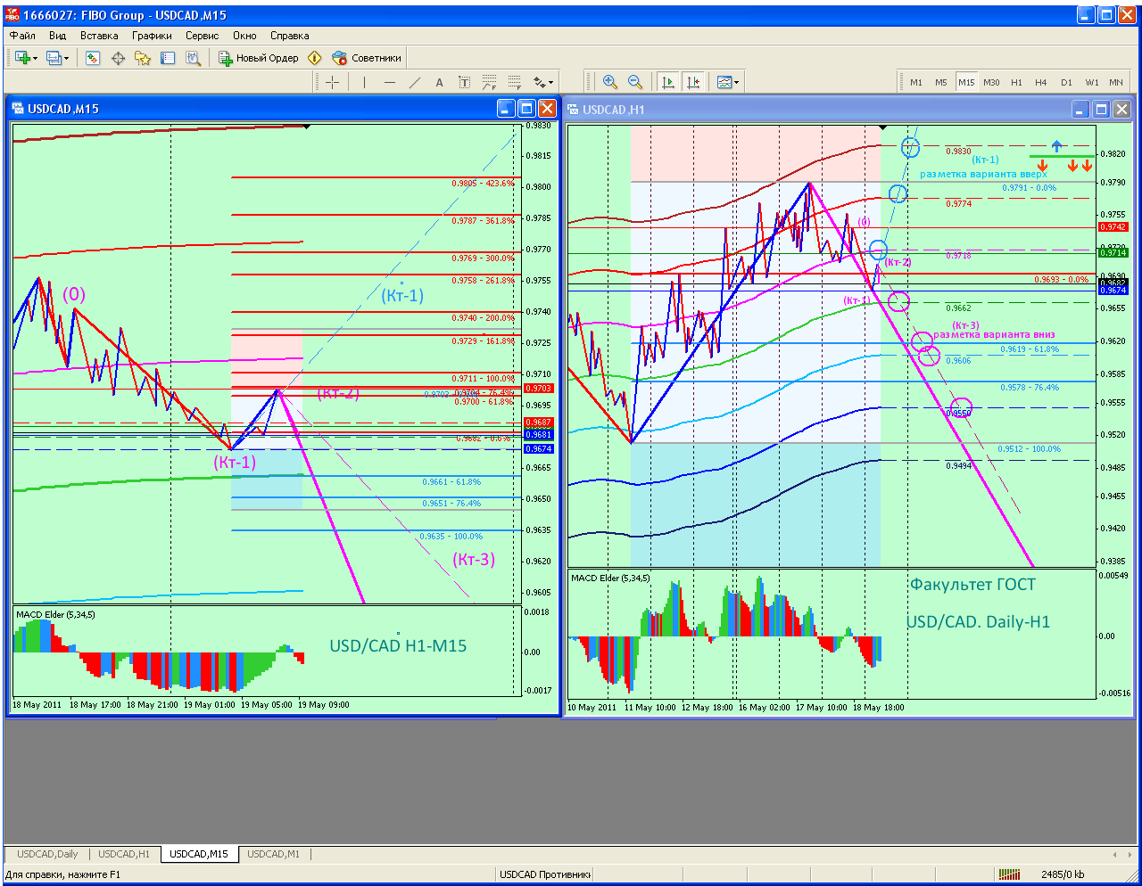
Task: Select the M15 timeframe button
Action: (x=966, y=82)
